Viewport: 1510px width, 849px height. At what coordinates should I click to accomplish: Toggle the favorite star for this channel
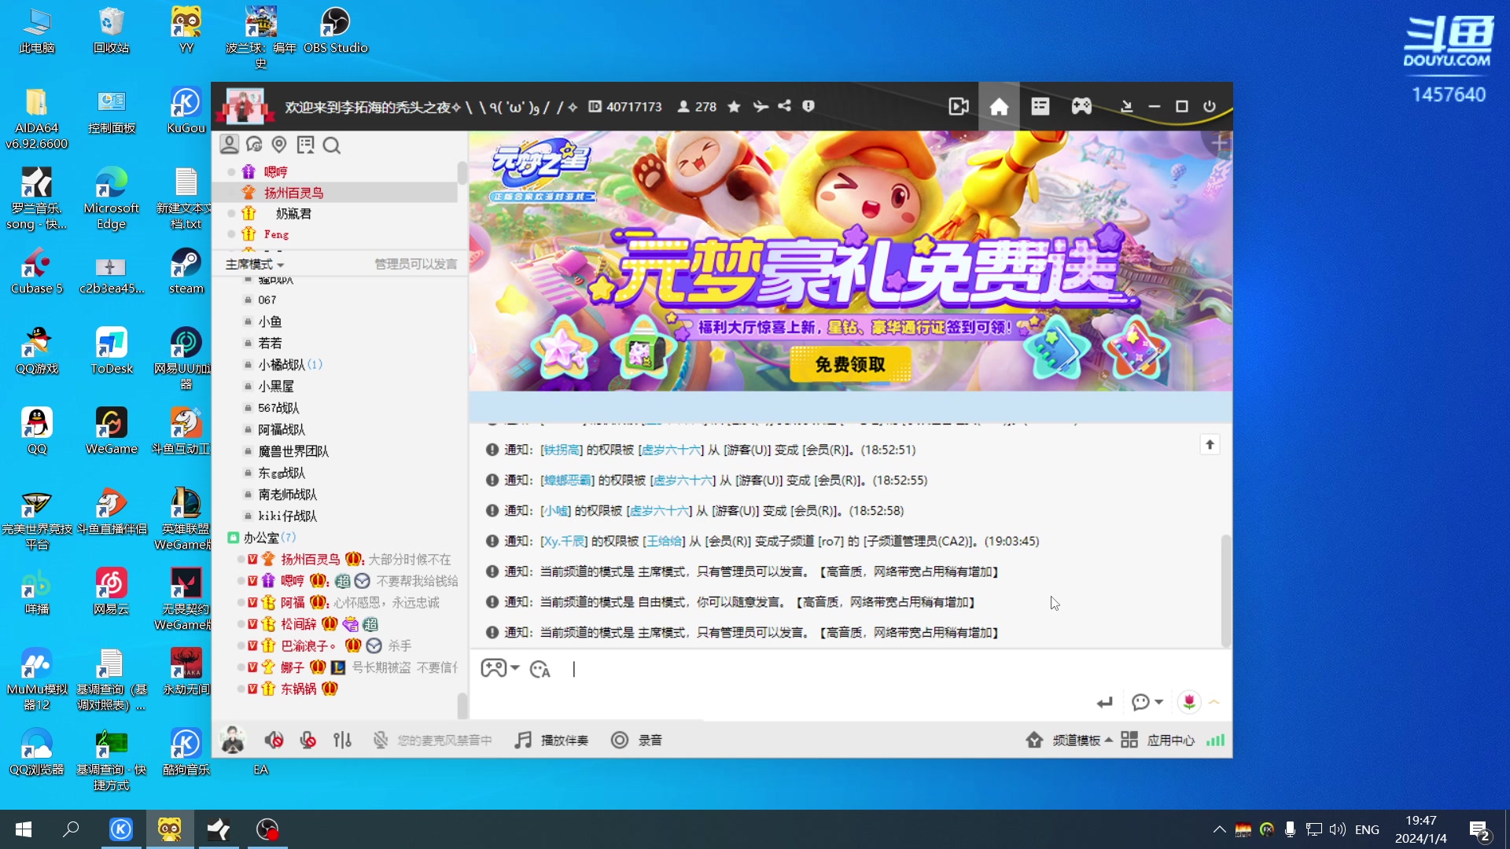pyautogui.click(x=734, y=106)
